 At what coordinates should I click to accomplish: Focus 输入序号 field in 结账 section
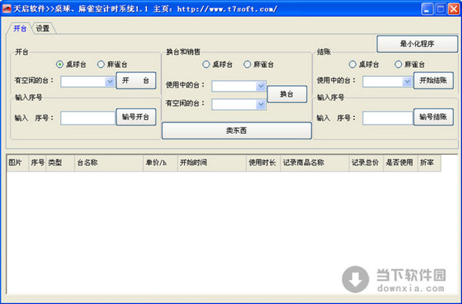pyautogui.click(x=388, y=118)
